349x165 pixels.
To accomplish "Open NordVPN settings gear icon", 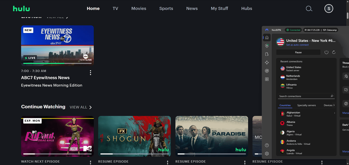I will [267, 154].
